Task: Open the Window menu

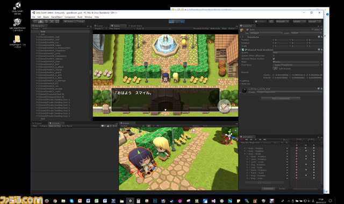Action: click(88, 17)
